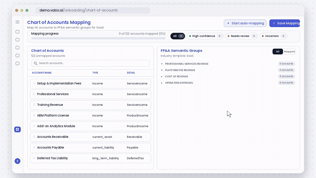
Task: Select Accounts Payable account name
Action: (50, 147)
